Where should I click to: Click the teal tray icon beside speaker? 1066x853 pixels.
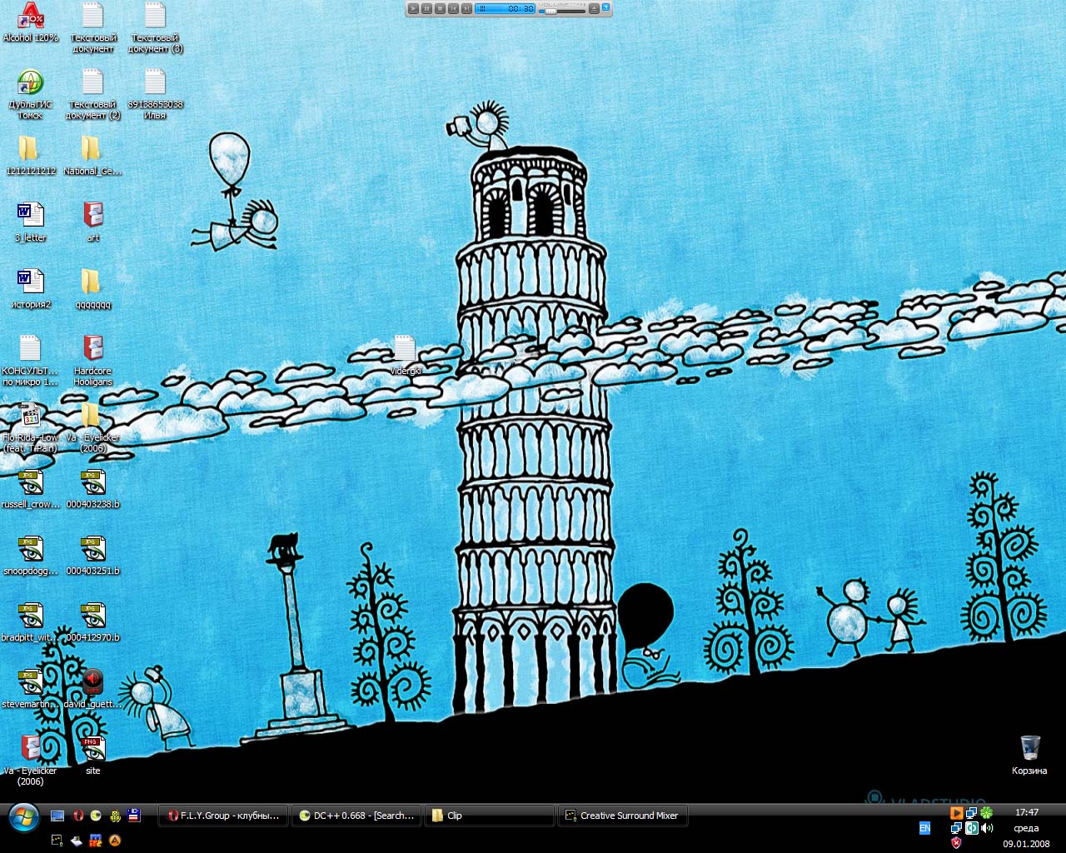point(972,828)
